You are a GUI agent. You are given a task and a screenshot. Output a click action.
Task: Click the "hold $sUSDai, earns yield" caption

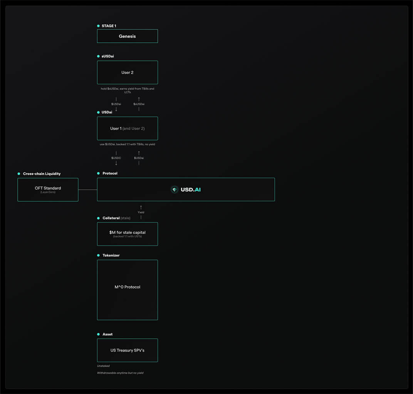[x=128, y=90]
